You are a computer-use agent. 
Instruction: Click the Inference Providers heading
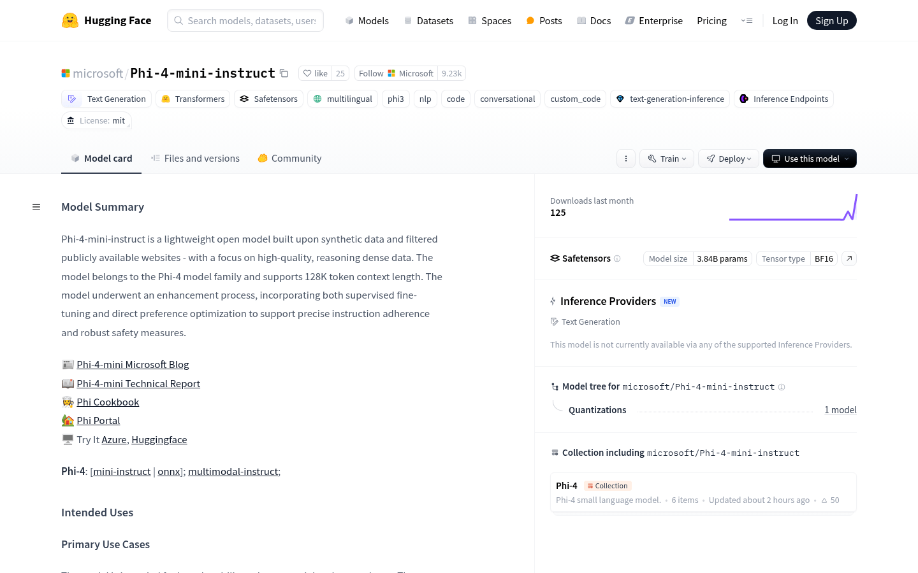[x=608, y=301]
